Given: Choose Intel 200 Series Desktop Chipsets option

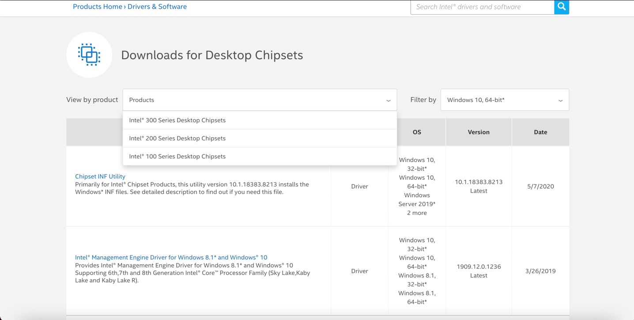Looking at the screenshot, I should pyautogui.click(x=177, y=138).
